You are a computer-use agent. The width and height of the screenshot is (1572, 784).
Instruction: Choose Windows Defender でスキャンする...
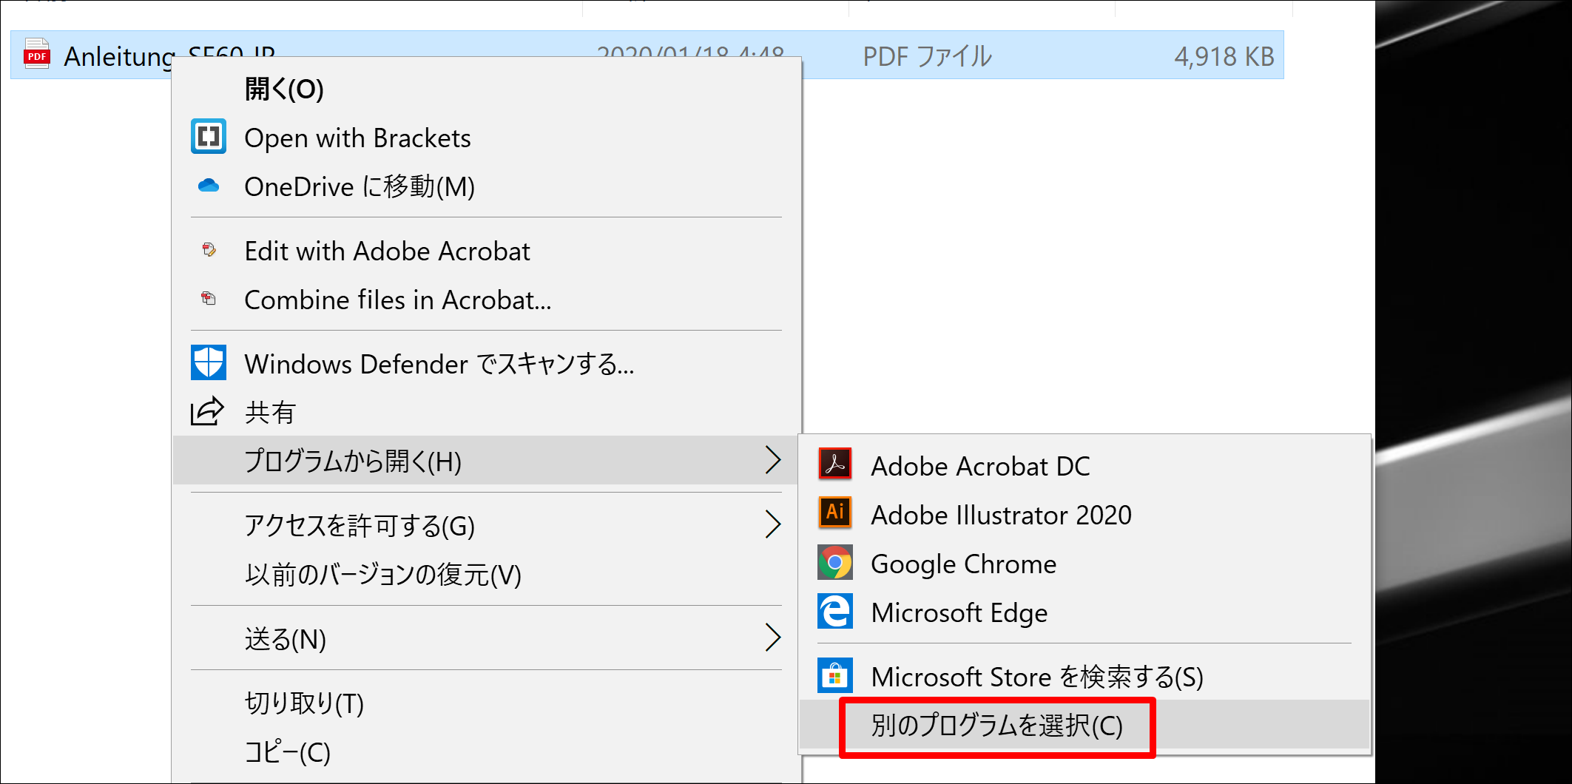[x=487, y=363]
